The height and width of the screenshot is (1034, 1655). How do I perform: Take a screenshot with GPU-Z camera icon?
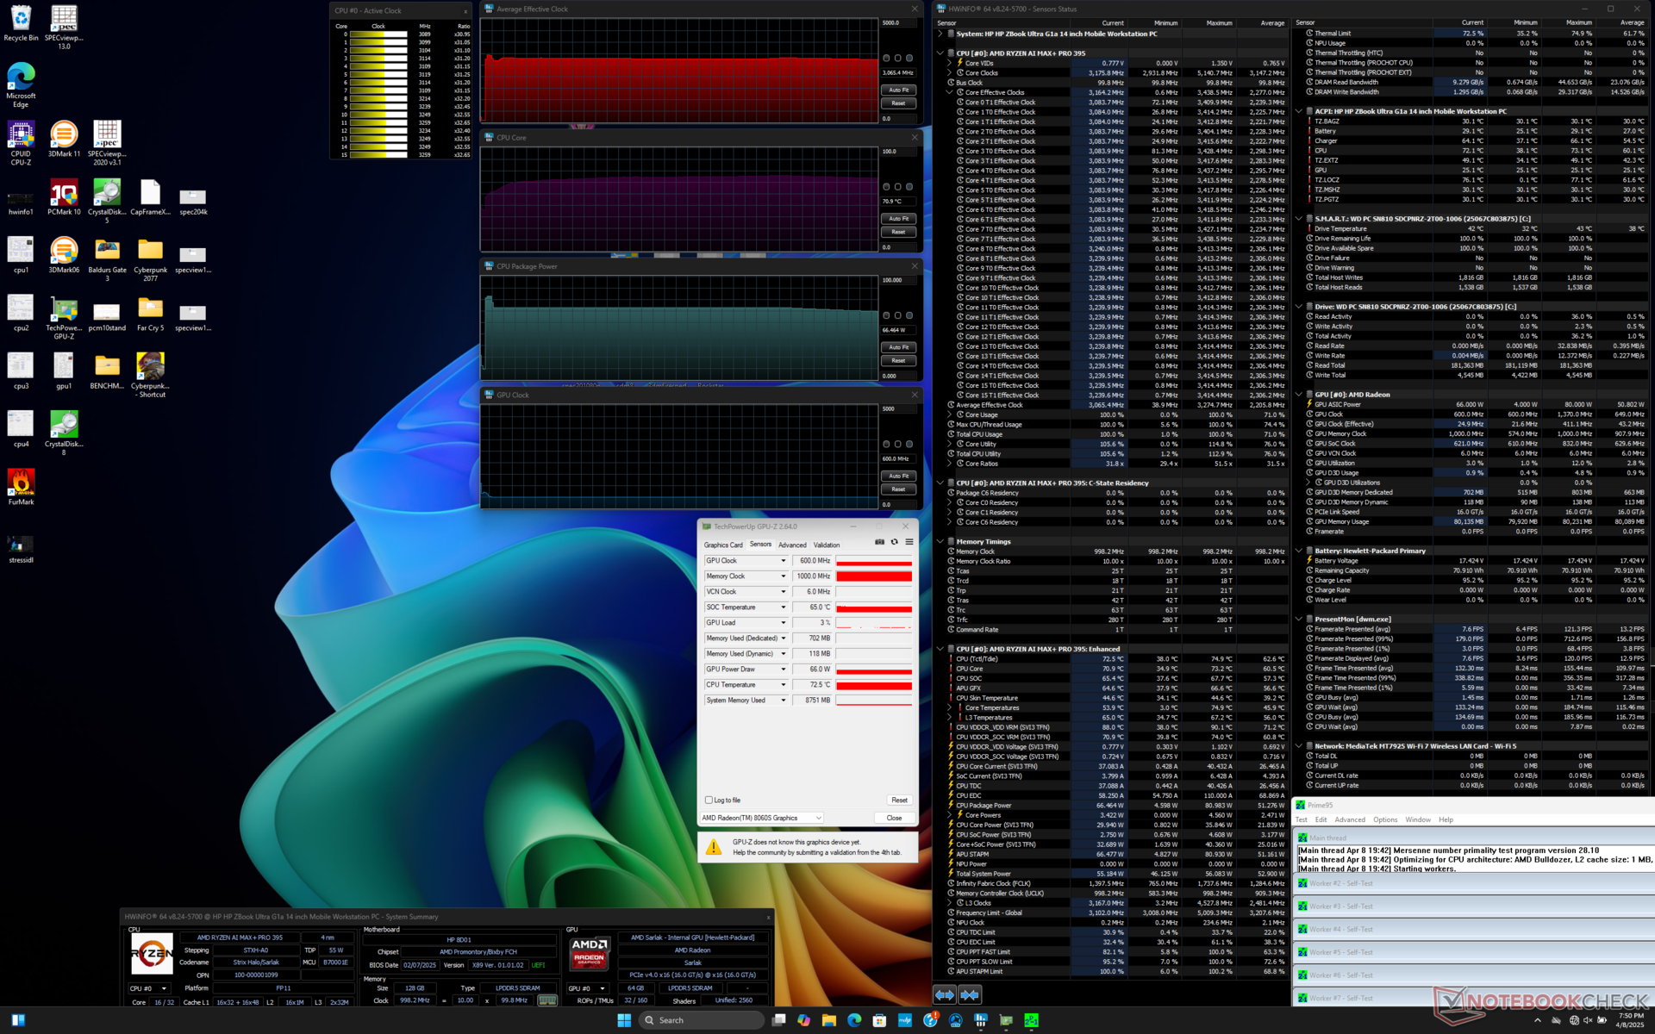pos(879,542)
